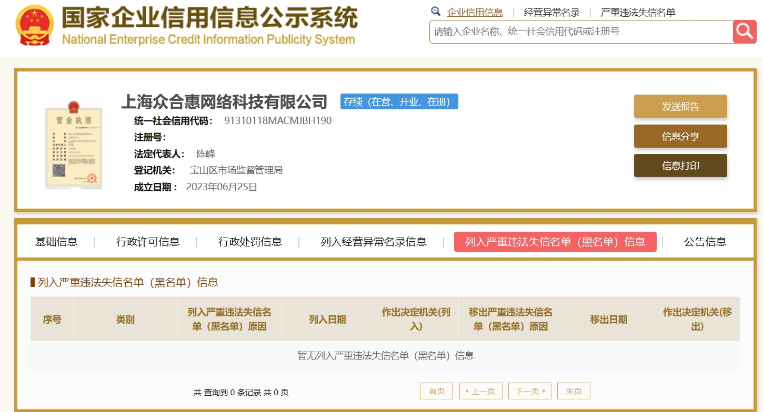Viewport: 763px width, 412px height.
Task: Select the 经营异常名录 search category
Action: point(551,13)
